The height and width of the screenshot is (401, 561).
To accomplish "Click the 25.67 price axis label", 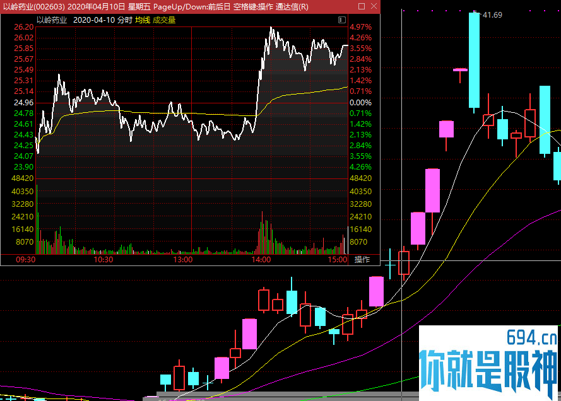I will tap(23, 59).
